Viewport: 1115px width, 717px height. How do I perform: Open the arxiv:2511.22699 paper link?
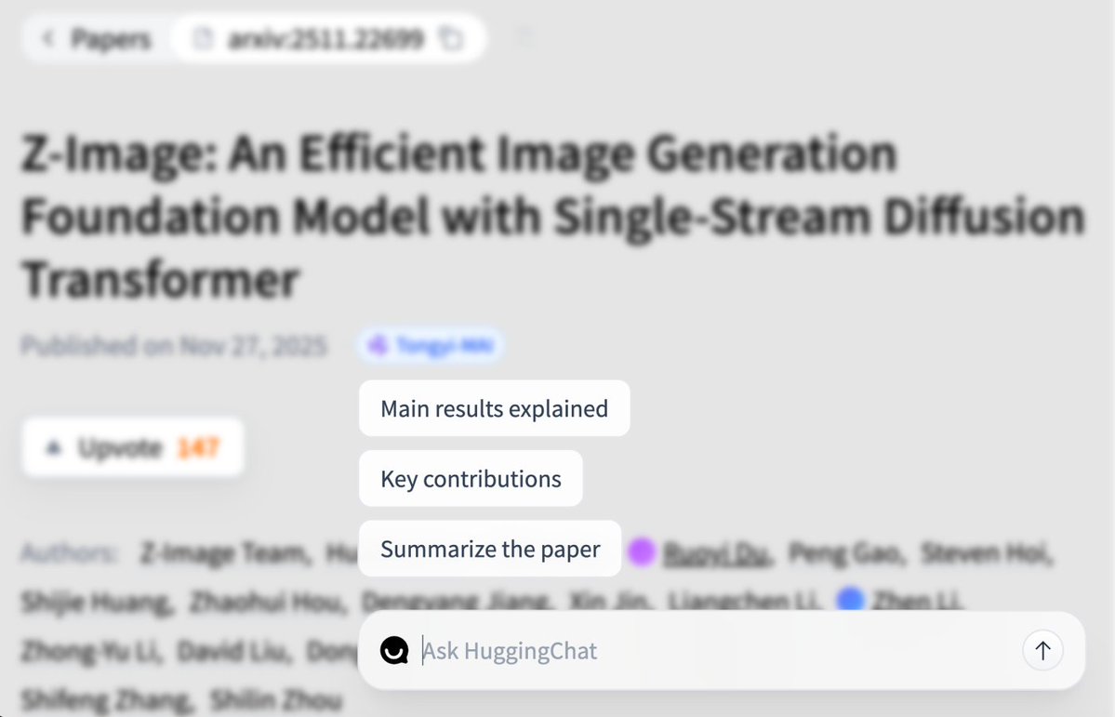coord(322,39)
